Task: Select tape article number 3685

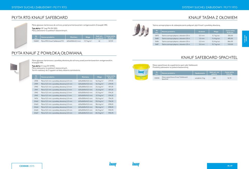Action: click(157, 39)
